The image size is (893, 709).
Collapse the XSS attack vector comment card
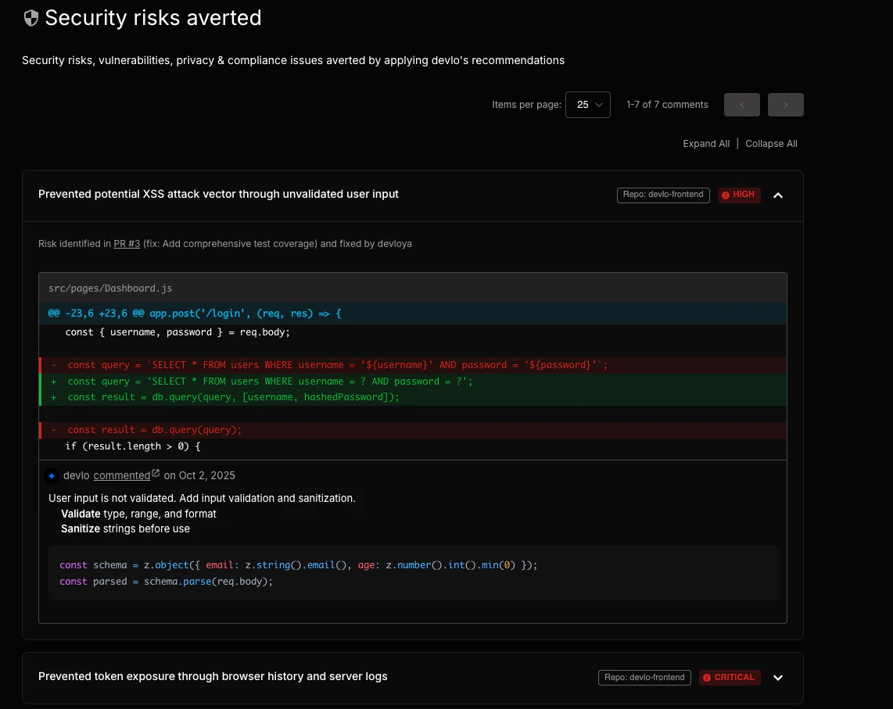[x=778, y=195]
